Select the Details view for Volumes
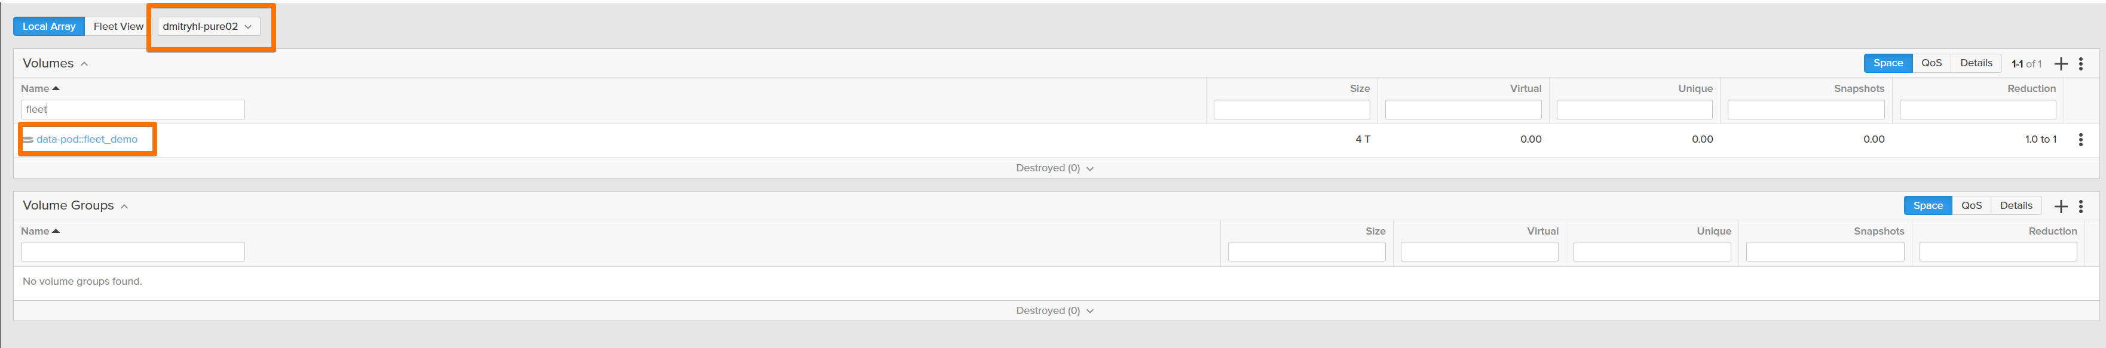This screenshot has height=348, width=2106. click(x=1976, y=63)
